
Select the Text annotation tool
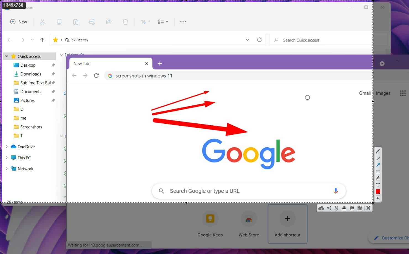(378, 185)
